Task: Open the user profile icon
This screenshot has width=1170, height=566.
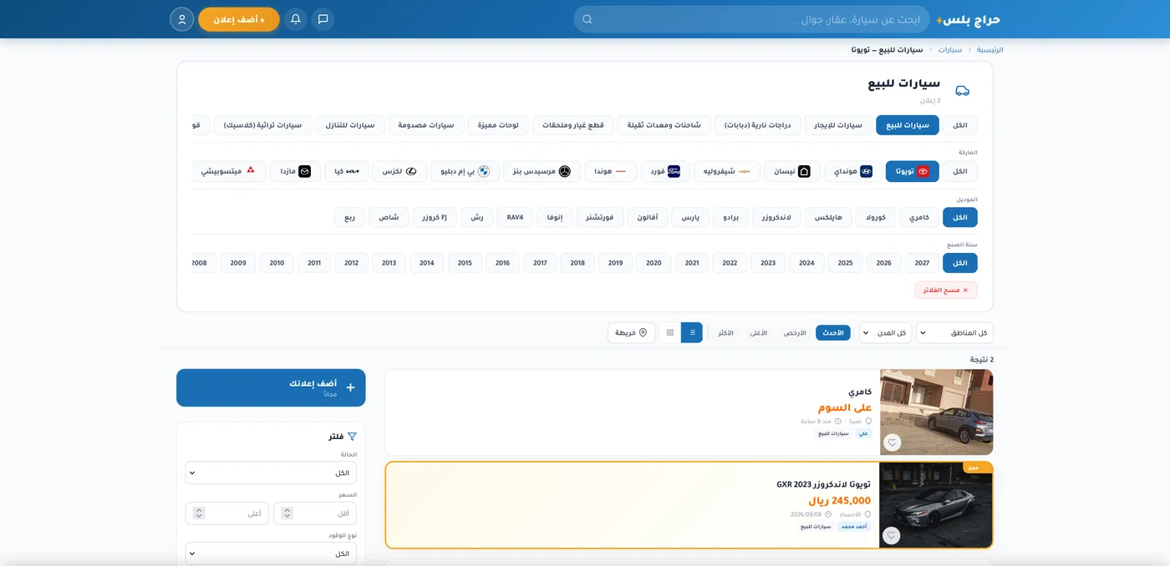Action: coord(181,19)
